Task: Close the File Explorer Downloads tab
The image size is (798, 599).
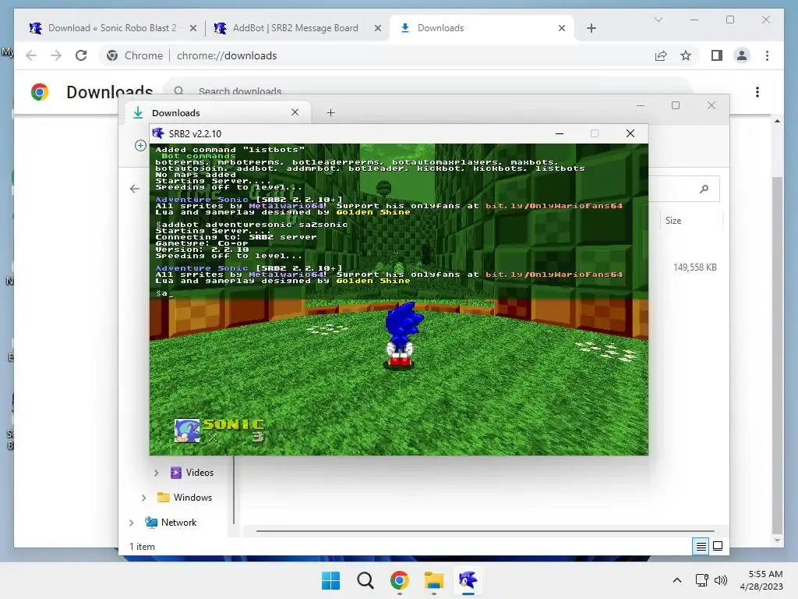Action: (x=295, y=112)
